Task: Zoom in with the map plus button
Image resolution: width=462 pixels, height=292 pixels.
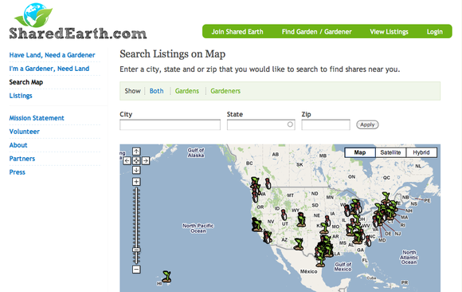Action: [136, 182]
